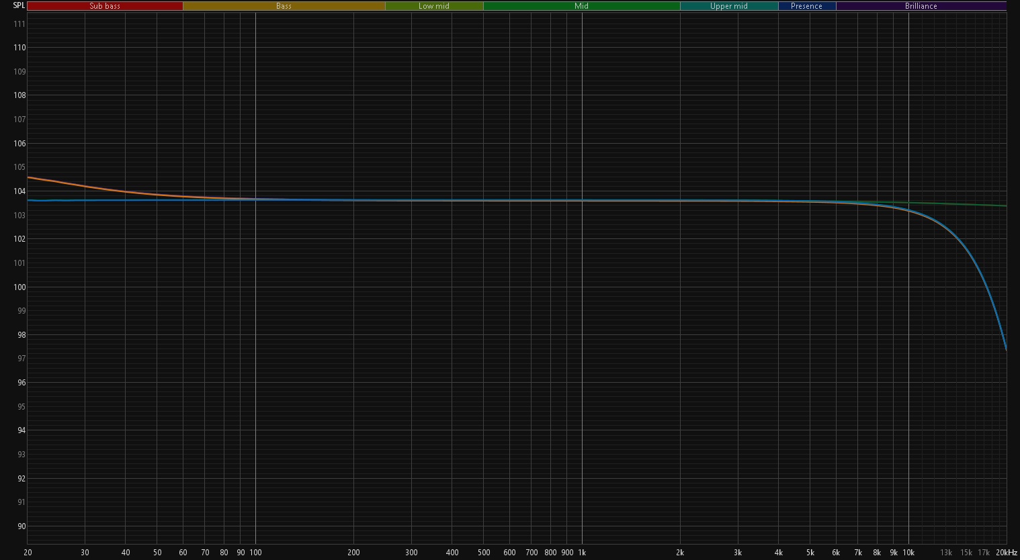This screenshot has width=1020, height=560.
Task: Click the green trace's right end at 20 kHz
Action: click(x=1005, y=205)
